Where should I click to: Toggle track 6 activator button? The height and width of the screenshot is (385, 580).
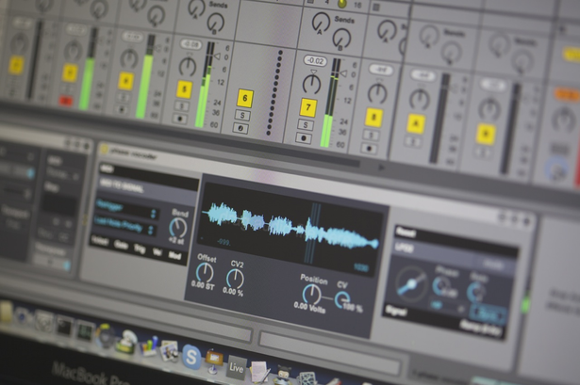pyautogui.click(x=245, y=98)
